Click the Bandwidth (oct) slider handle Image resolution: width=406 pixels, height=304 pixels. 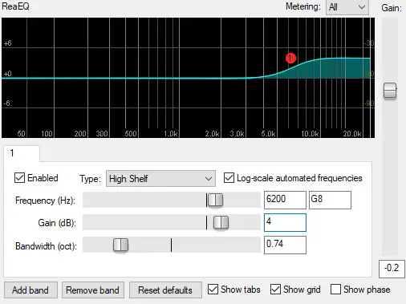[x=120, y=245]
